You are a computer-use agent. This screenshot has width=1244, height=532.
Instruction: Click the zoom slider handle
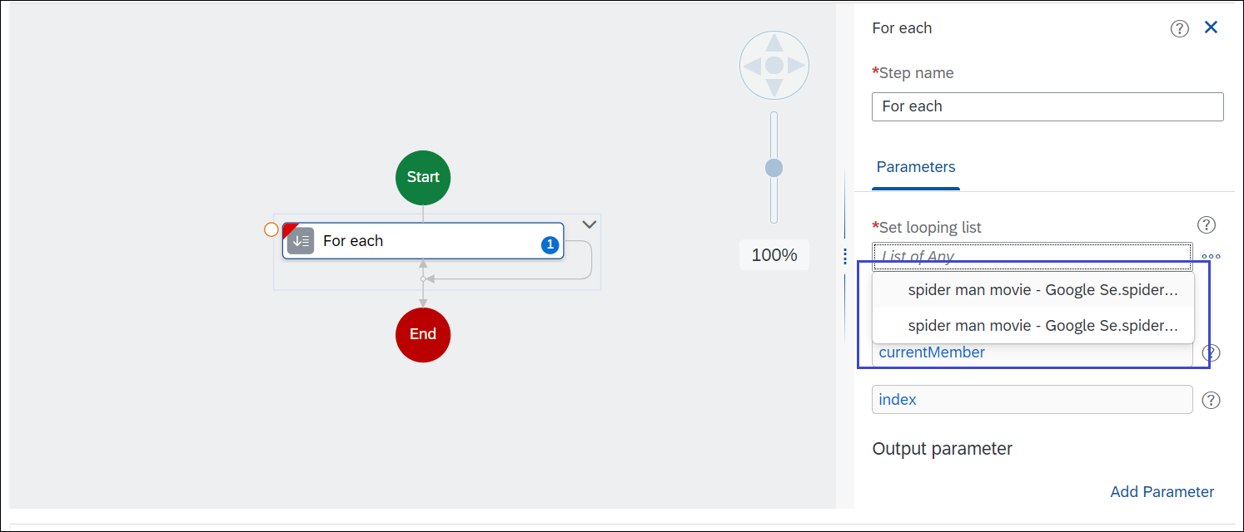click(774, 168)
